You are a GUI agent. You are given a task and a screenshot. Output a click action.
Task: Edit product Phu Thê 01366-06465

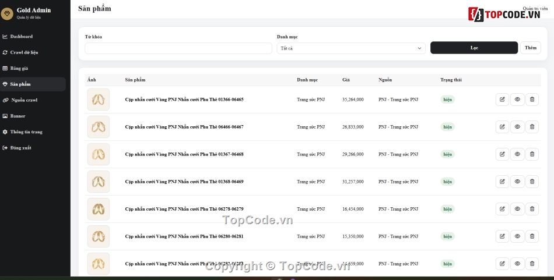(x=502, y=100)
